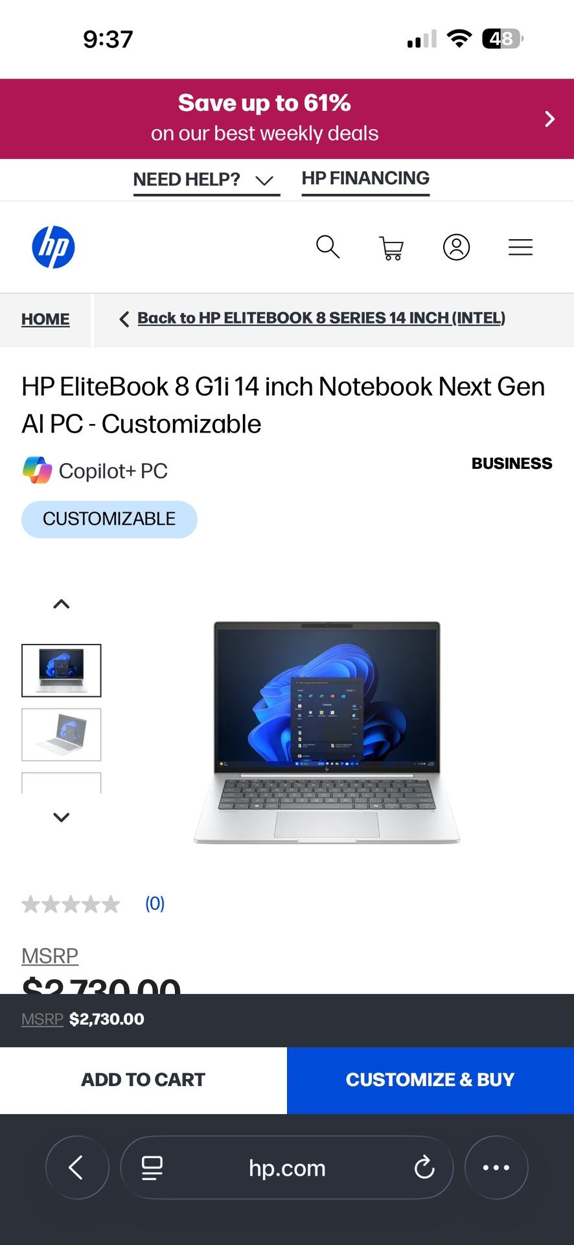
Task: Expand the NEED HELP? dropdown
Action: 206,180
